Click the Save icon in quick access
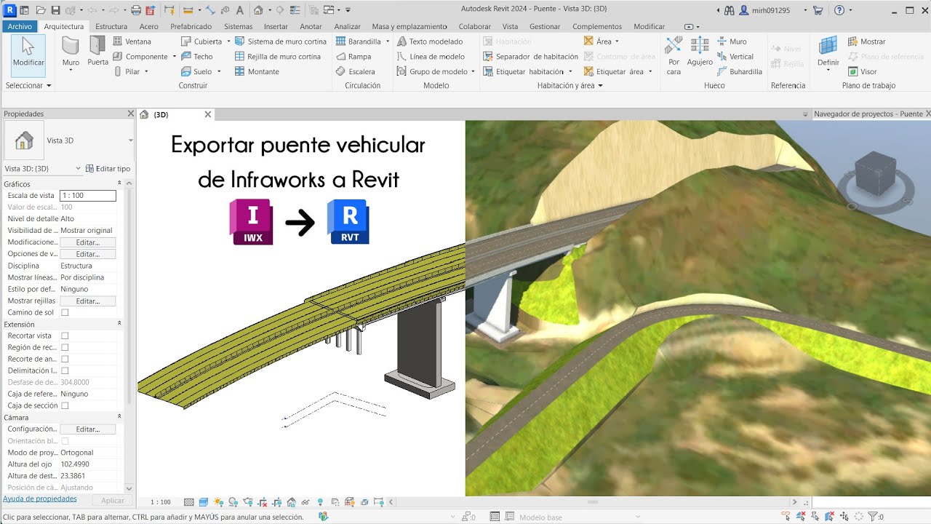The image size is (931, 524). pyautogui.click(x=55, y=10)
